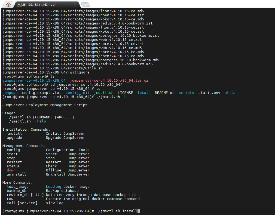Click the 'config' management command
This screenshot has height=215, width=275.
(x=13, y=150)
